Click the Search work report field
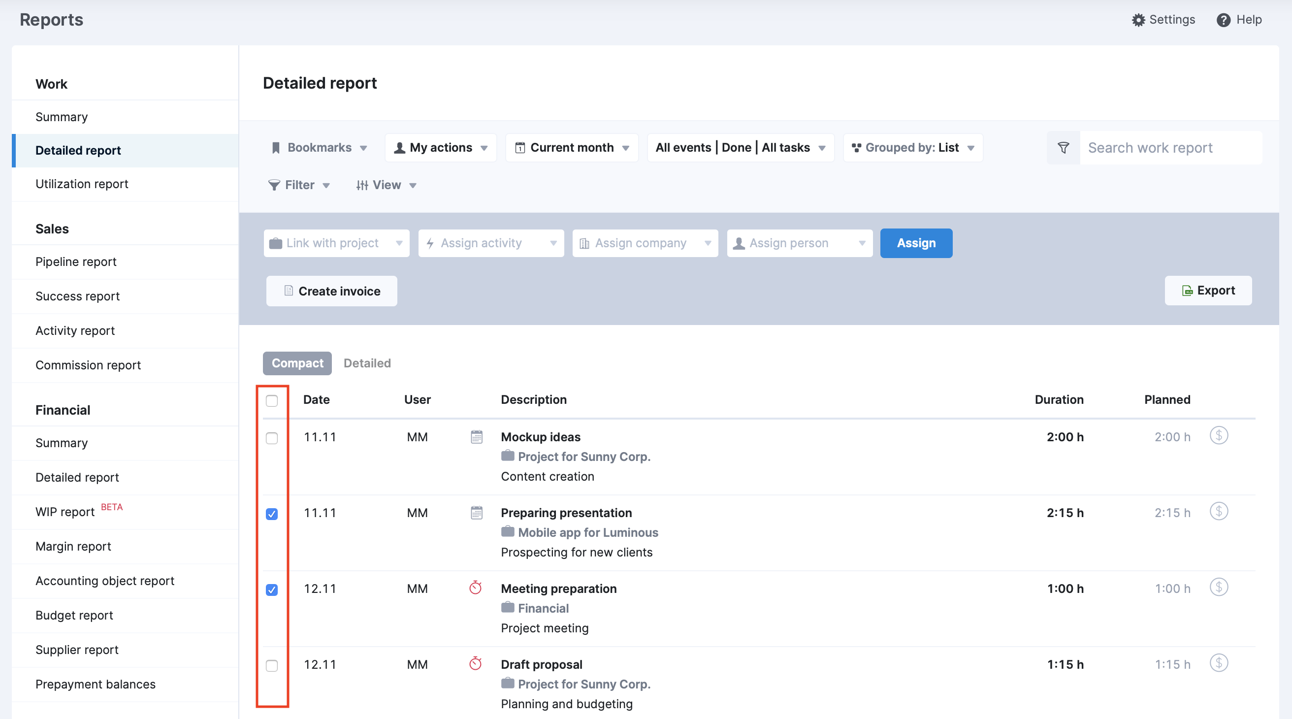The image size is (1292, 719). (x=1170, y=148)
